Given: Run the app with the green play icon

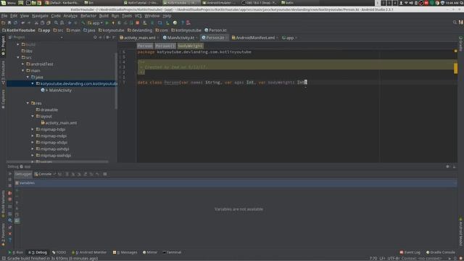Looking at the screenshot, I should point(107,22).
